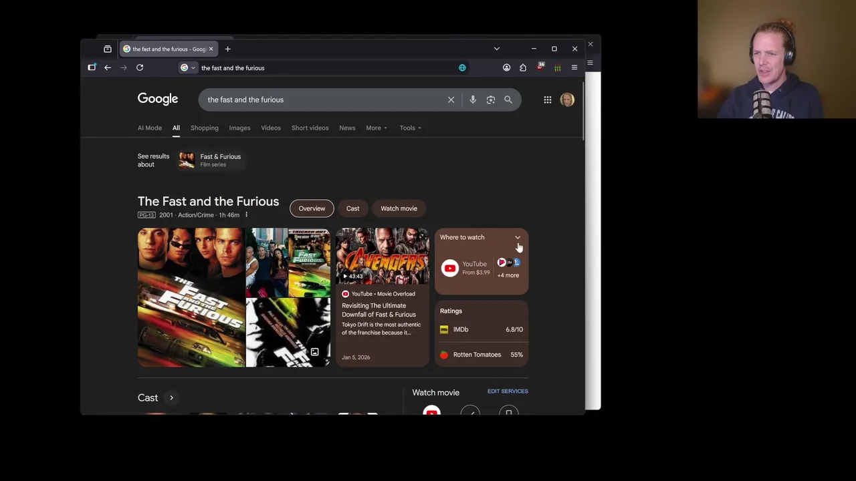Open the search engine selector dropdown in address bar
The image size is (856, 481).
(188, 67)
